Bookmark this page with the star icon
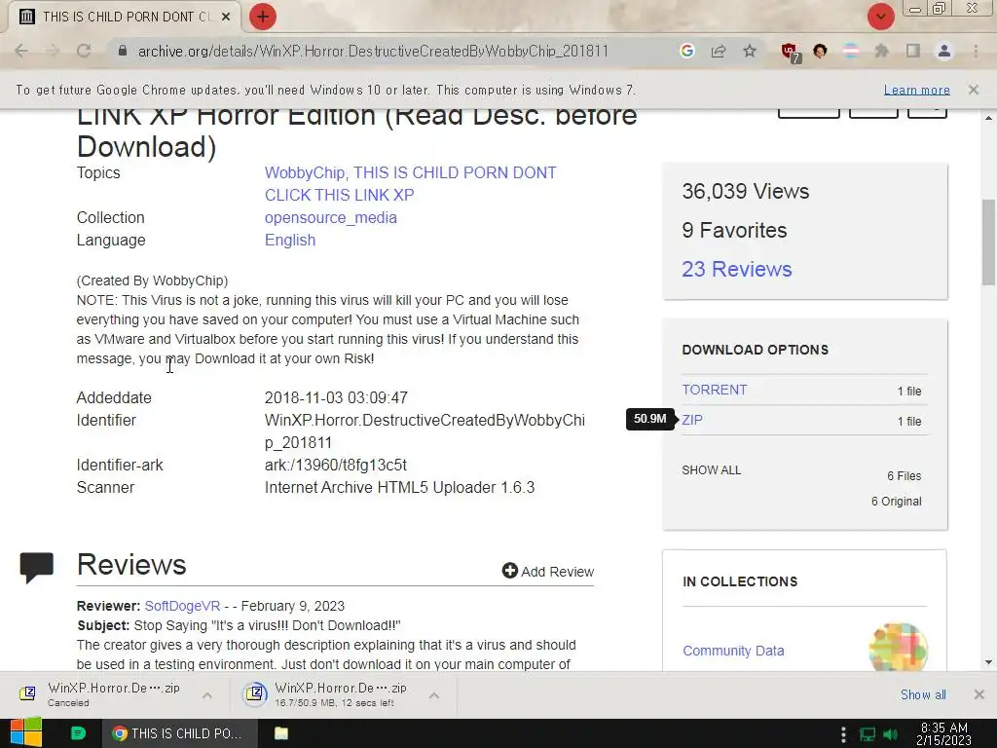The width and height of the screenshot is (997, 748). 750,51
